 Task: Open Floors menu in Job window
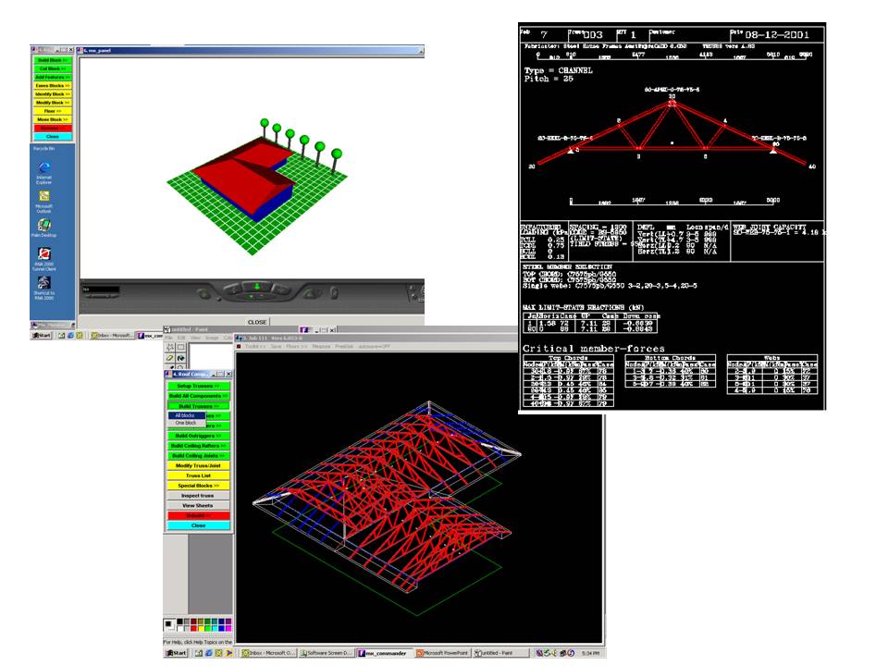click(296, 346)
